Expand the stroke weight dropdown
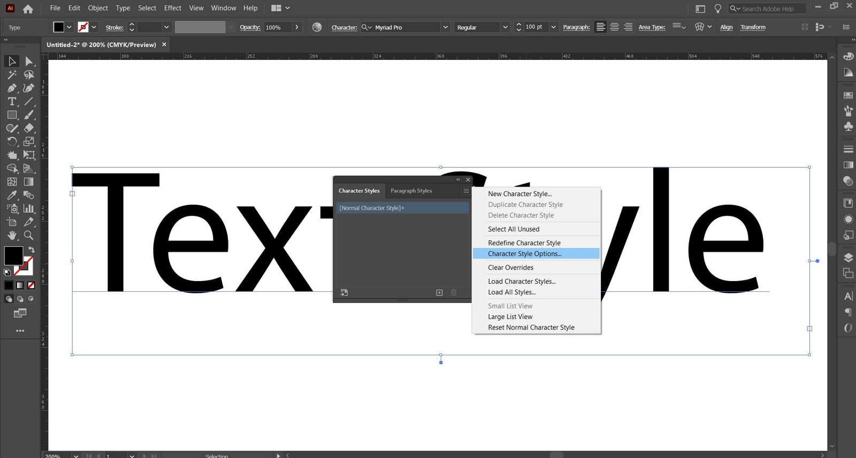The height and width of the screenshot is (458, 856). click(x=166, y=27)
